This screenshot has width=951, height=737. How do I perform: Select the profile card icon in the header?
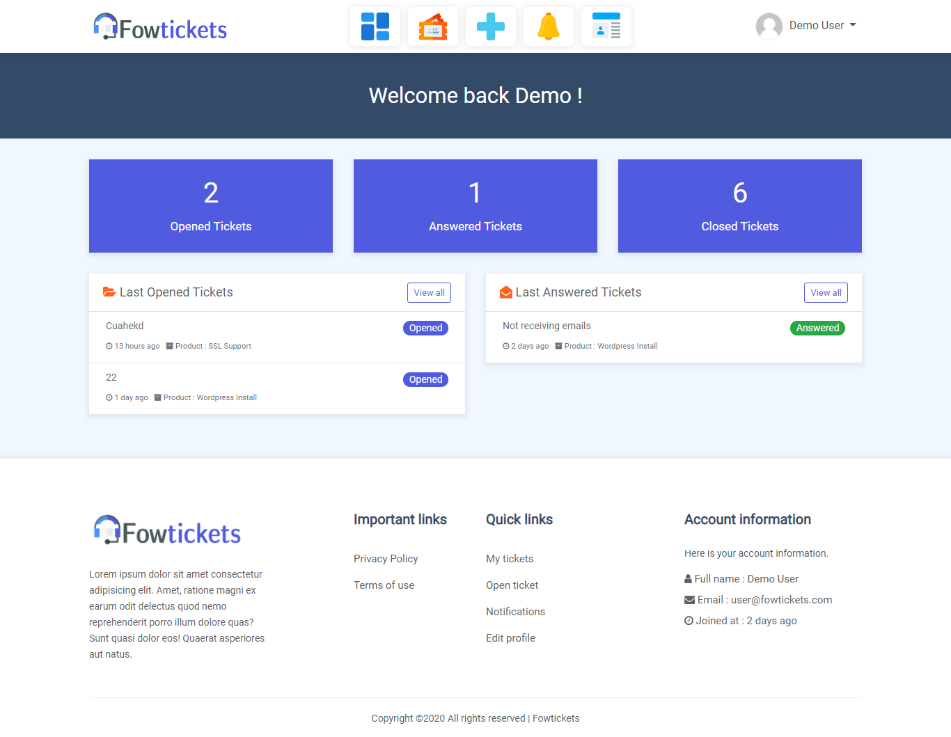click(x=606, y=26)
